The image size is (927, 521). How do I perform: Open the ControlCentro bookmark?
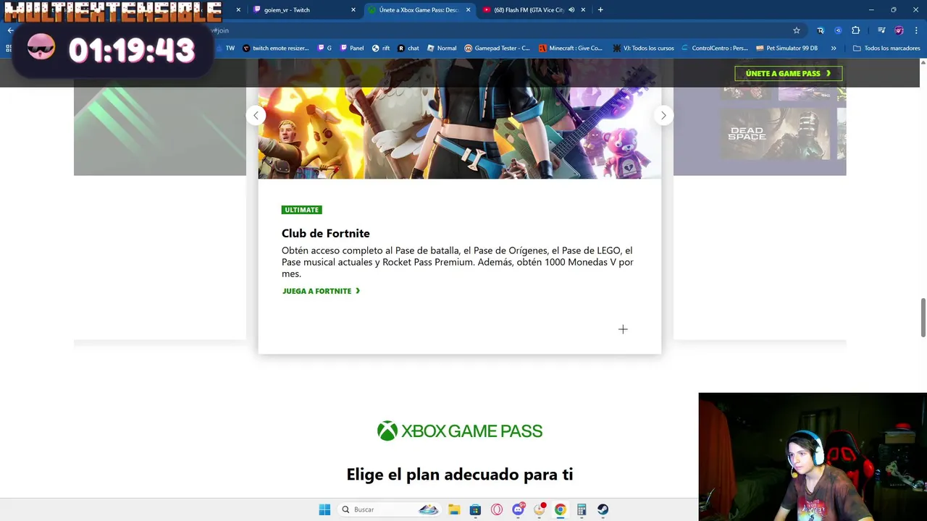(715, 48)
